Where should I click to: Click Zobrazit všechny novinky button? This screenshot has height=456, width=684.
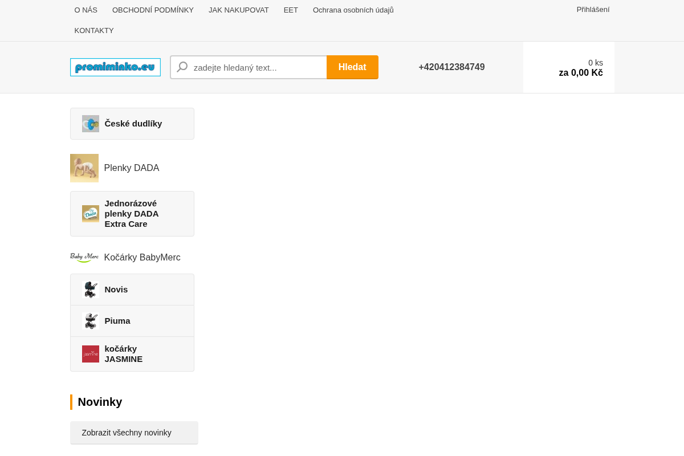[x=134, y=433]
